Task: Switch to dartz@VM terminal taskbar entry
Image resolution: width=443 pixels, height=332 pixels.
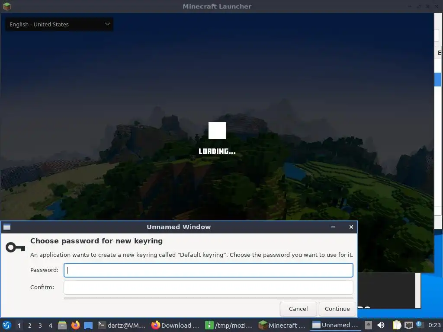Action: pos(122,325)
